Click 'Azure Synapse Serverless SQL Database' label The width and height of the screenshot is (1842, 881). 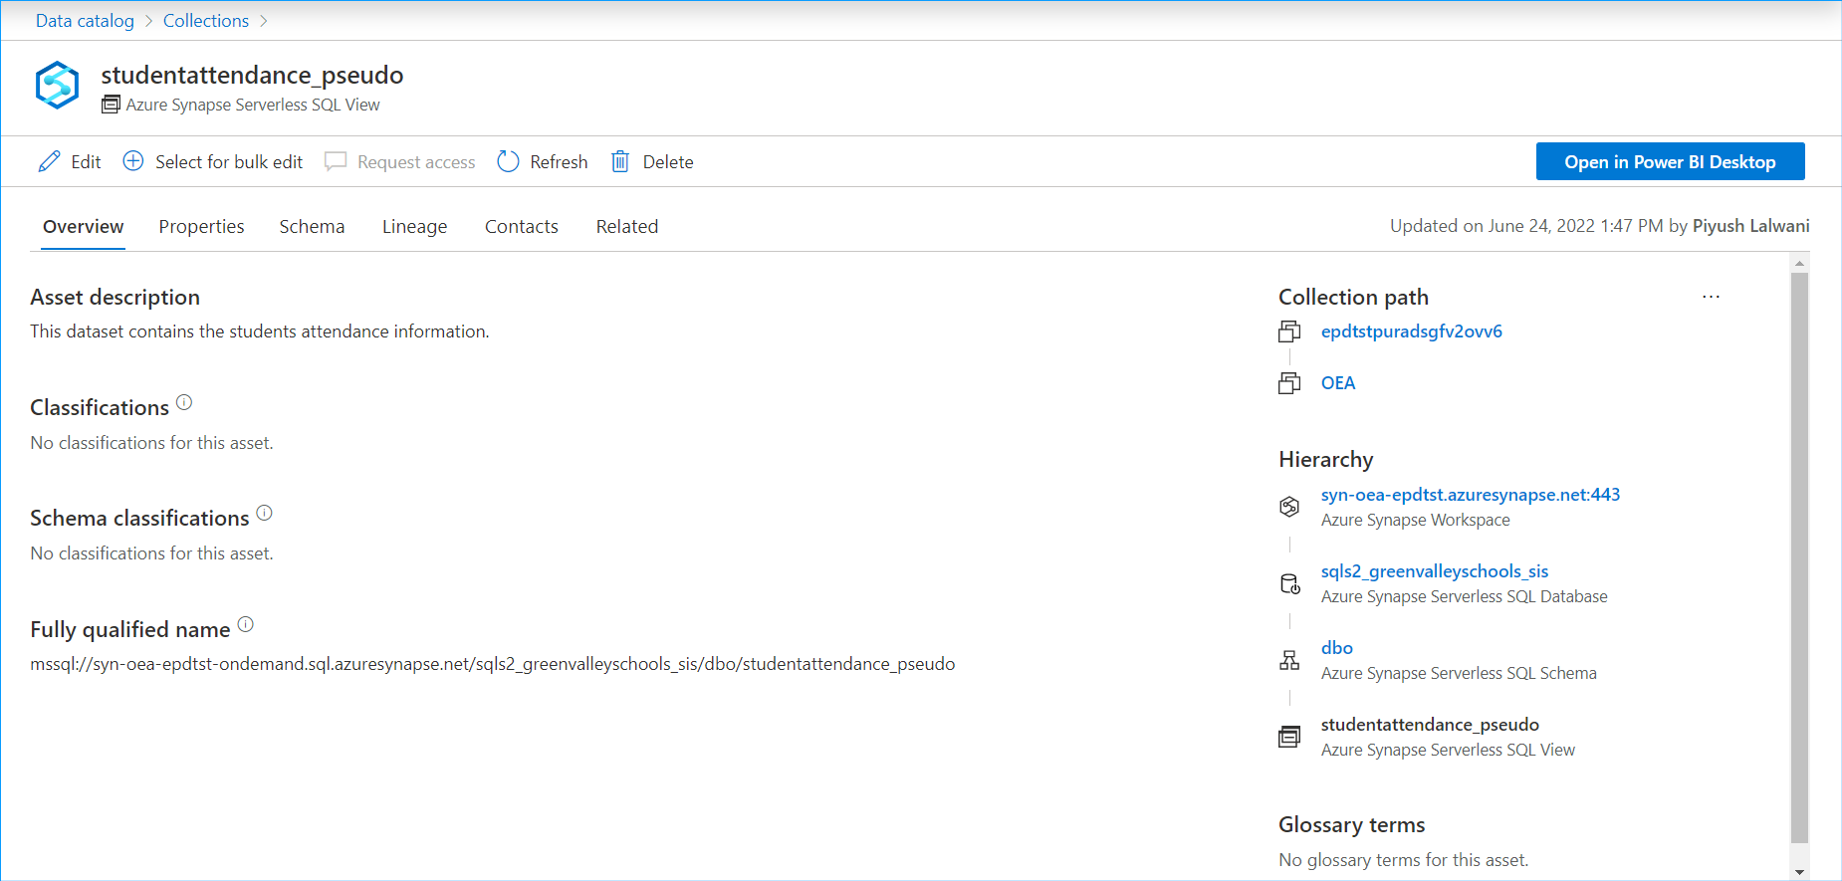pyautogui.click(x=1465, y=596)
